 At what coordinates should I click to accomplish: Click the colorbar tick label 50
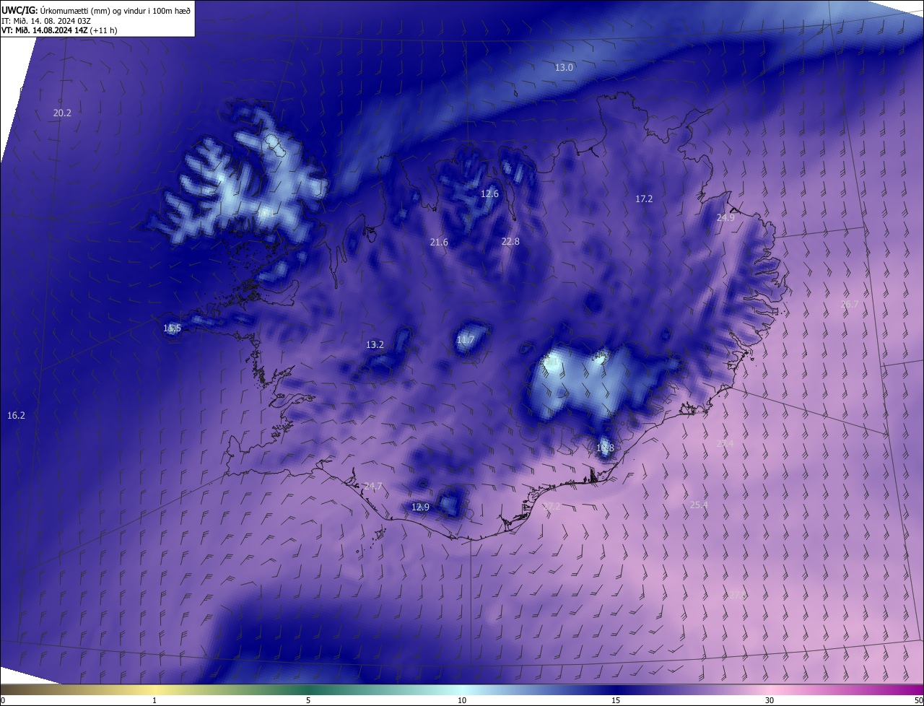[918, 700]
